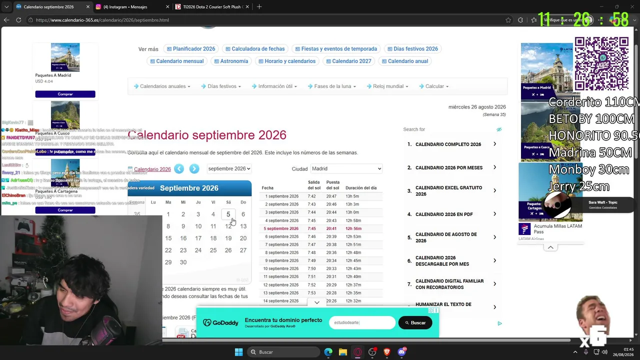
Task: Open File Explorer from the taskbar
Action: [342, 352]
